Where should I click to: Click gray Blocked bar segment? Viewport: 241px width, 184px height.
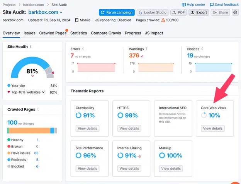56,130
